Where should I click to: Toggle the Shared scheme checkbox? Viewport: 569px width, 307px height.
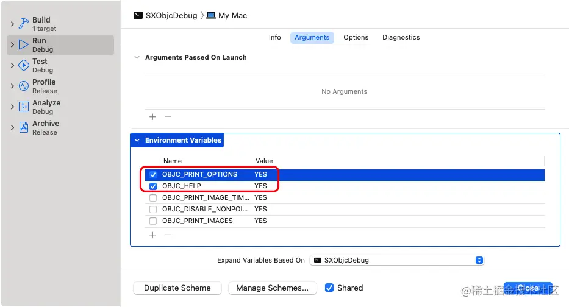[x=329, y=288]
